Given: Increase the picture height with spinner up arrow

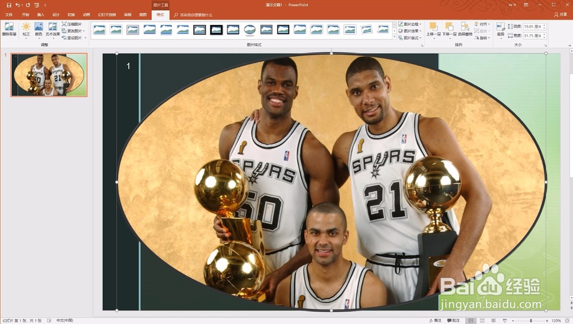Looking at the screenshot, I should [544, 25].
